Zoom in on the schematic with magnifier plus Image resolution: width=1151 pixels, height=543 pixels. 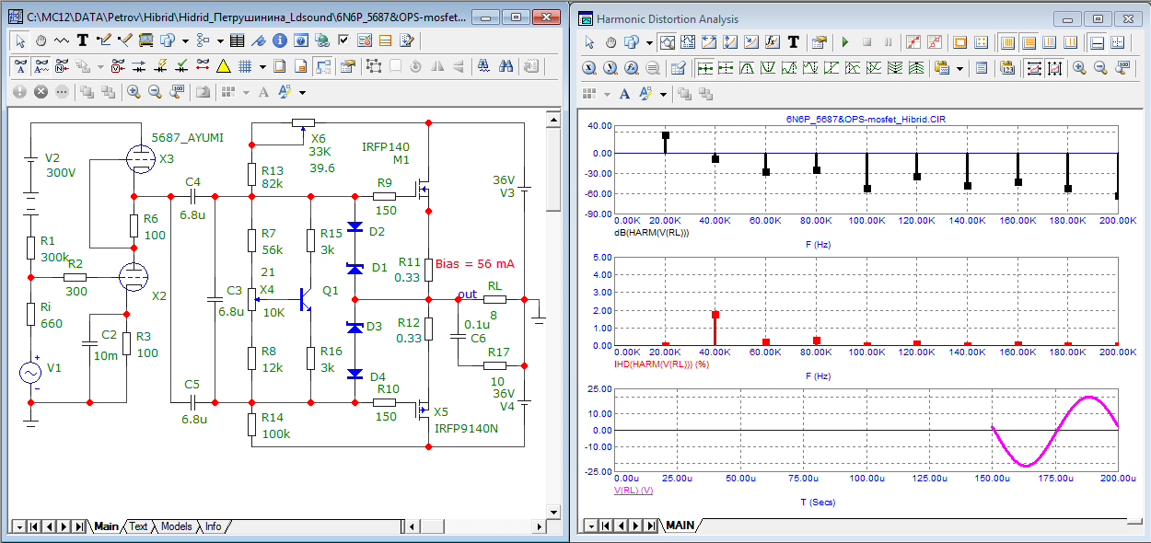(x=134, y=92)
